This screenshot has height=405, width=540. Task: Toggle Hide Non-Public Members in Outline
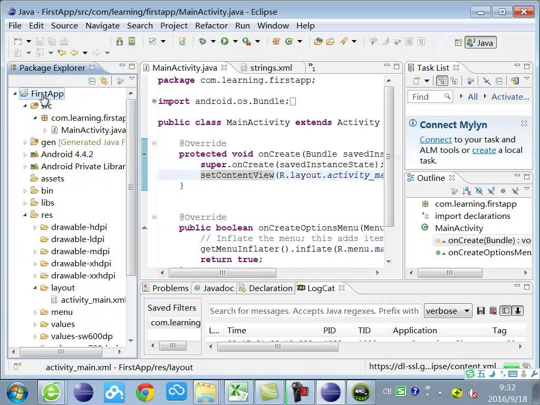tap(503, 191)
